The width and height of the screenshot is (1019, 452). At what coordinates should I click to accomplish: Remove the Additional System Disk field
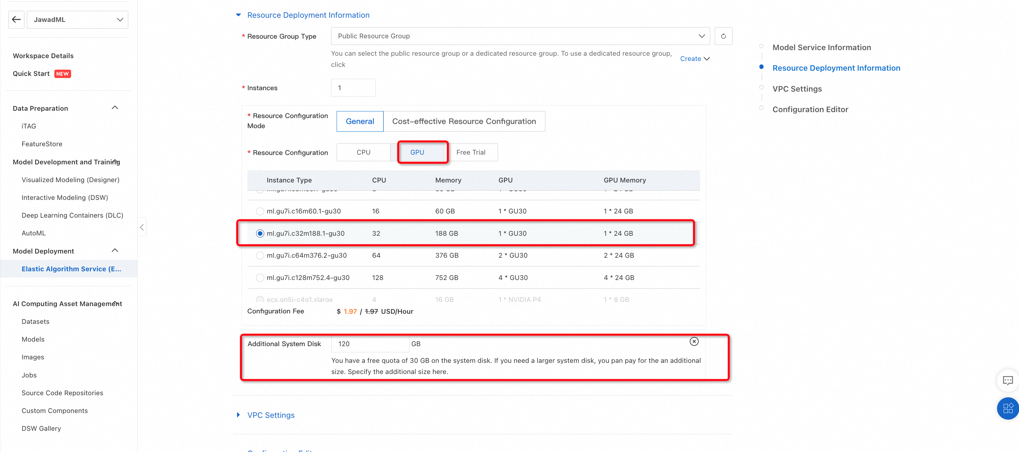coord(694,341)
